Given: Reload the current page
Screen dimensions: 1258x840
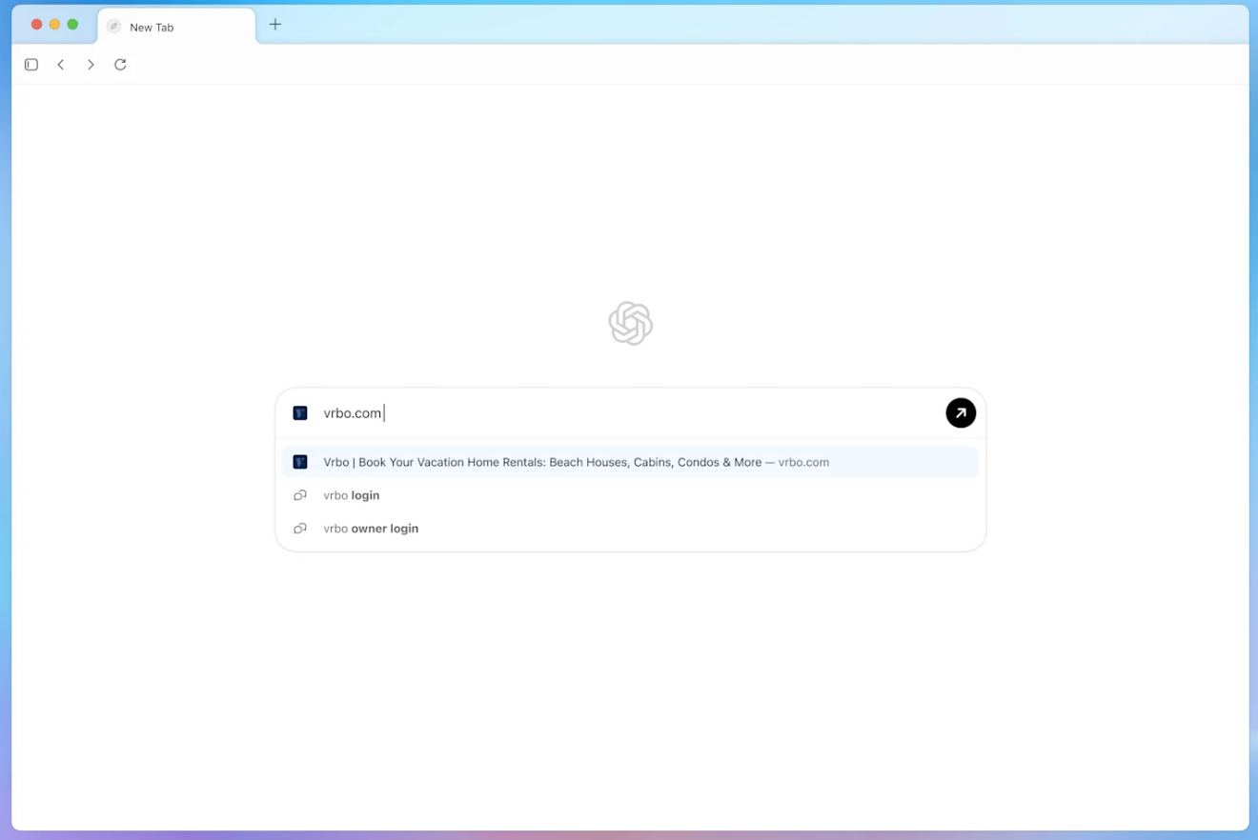Looking at the screenshot, I should [120, 65].
